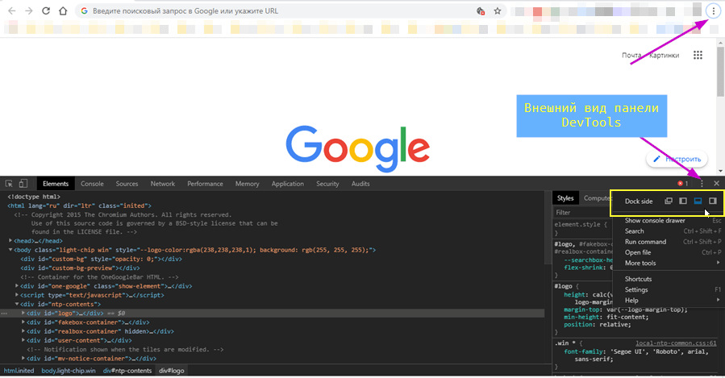Go forward with browser forward arrow

[29, 10]
